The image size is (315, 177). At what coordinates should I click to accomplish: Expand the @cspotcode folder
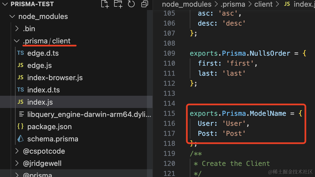click(17, 151)
